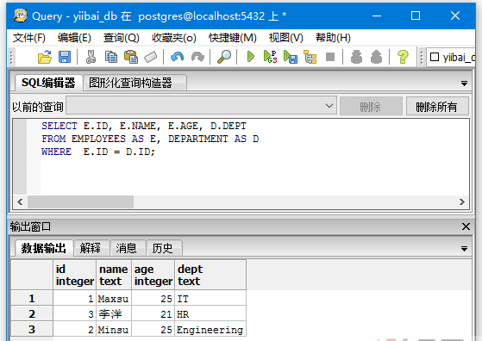Open find with the magnifying glass icon

point(224,57)
